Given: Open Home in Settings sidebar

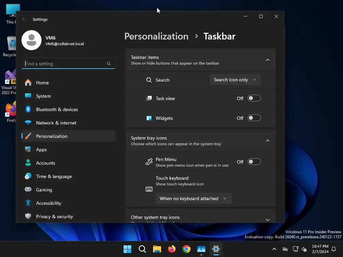Looking at the screenshot, I should 68,83.
